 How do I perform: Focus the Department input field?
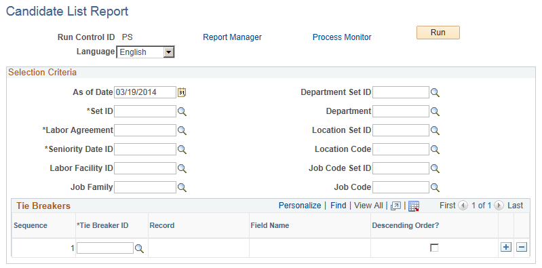[x=401, y=111]
